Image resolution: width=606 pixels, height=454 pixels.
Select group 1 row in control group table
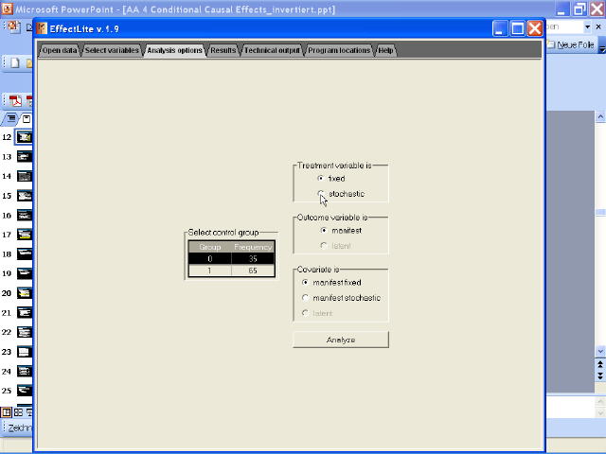click(x=230, y=271)
